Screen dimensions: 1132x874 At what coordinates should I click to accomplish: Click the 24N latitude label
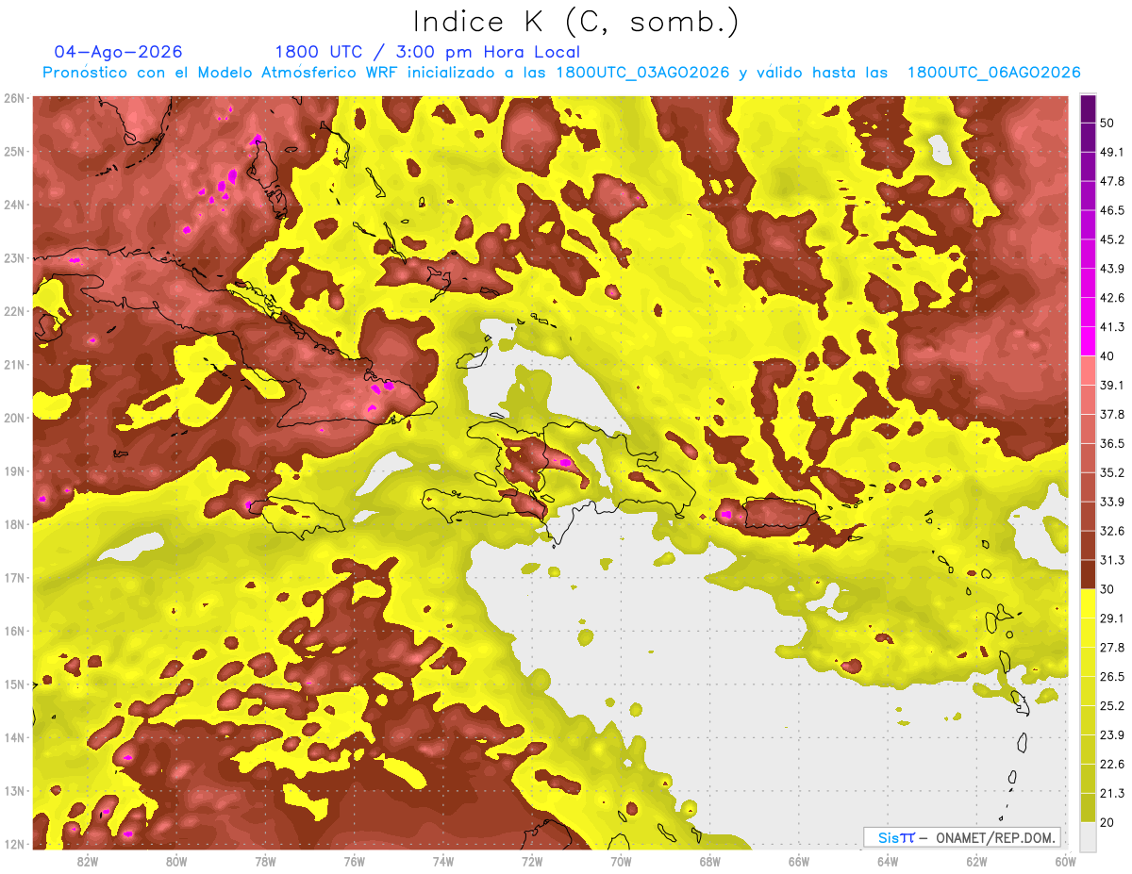(x=14, y=205)
